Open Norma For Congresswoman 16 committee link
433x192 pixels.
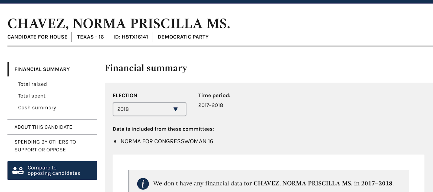pos(167,141)
